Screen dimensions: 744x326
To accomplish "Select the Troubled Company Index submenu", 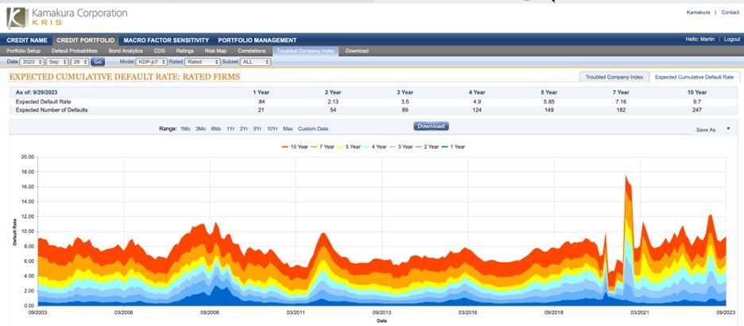I will coord(305,51).
